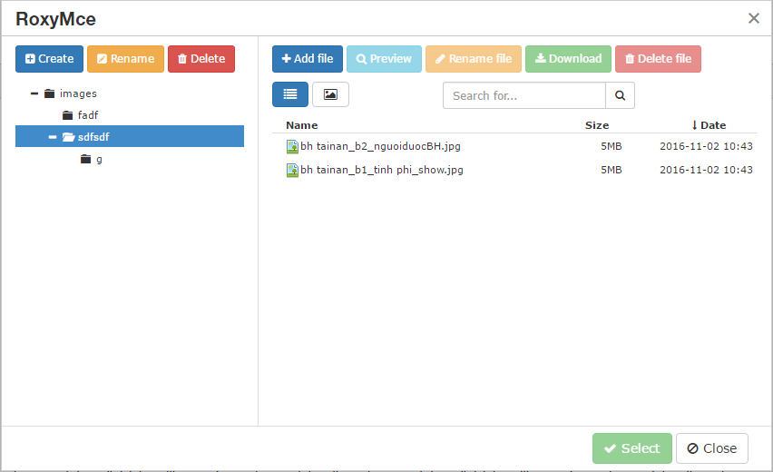Click the search magnifier icon button
Image resolution: width=773 pixels, height=472 pixels.
pos(620,95)
